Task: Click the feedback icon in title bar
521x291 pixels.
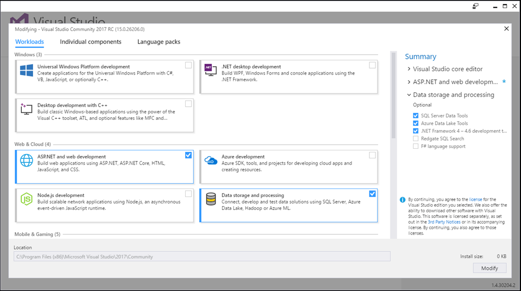Action: pos(476,6)
